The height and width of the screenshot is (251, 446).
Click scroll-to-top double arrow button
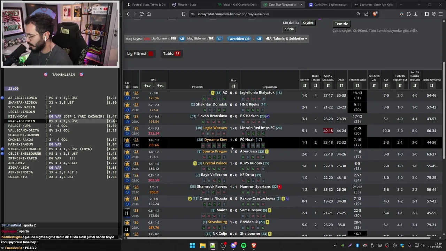(126, 213)
